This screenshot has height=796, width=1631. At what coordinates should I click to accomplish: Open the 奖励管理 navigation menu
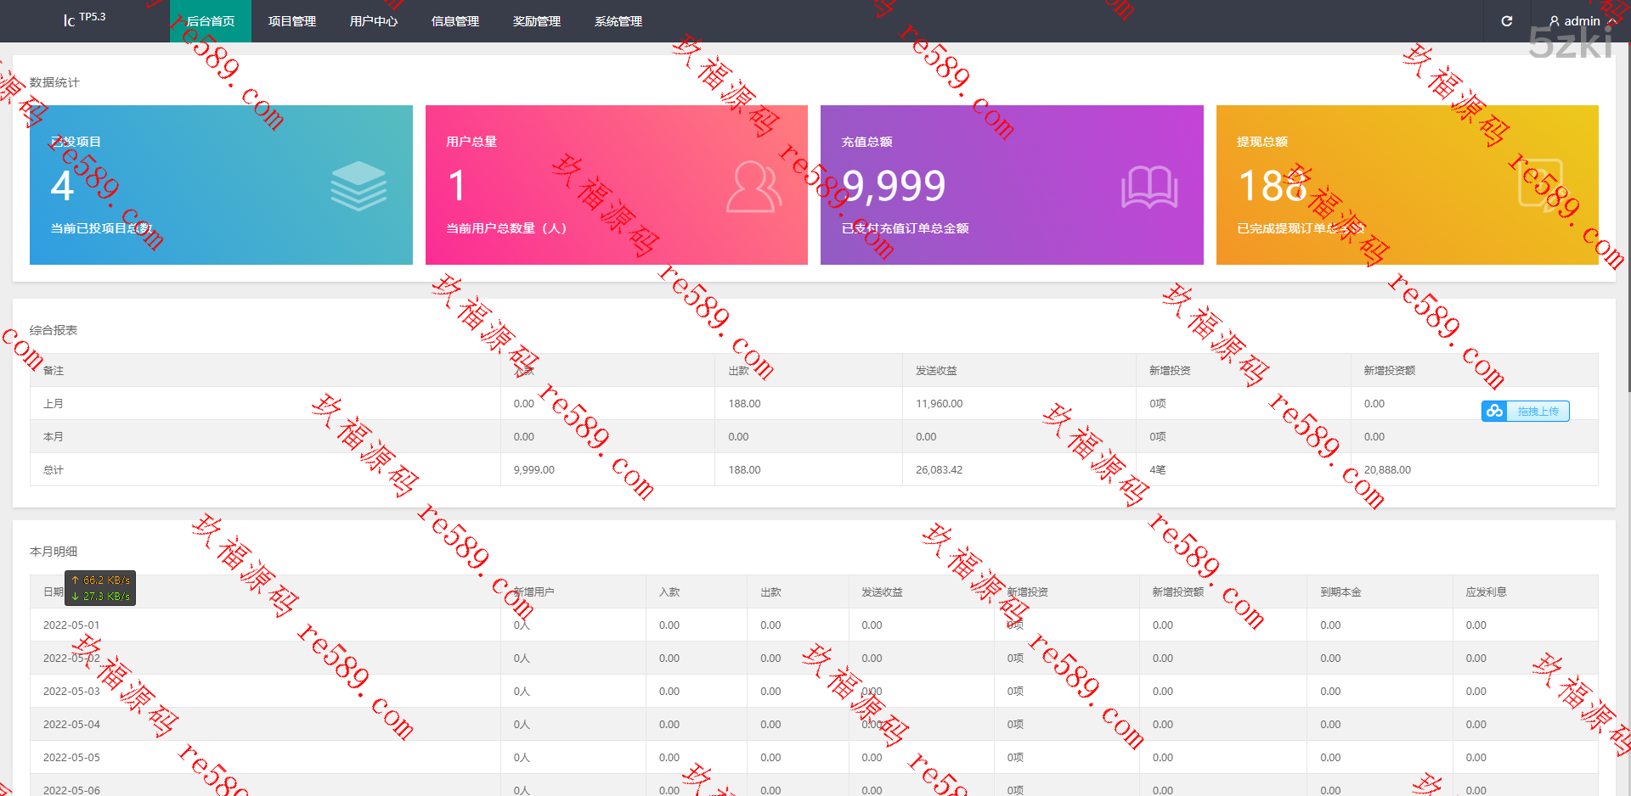[537, 21]
